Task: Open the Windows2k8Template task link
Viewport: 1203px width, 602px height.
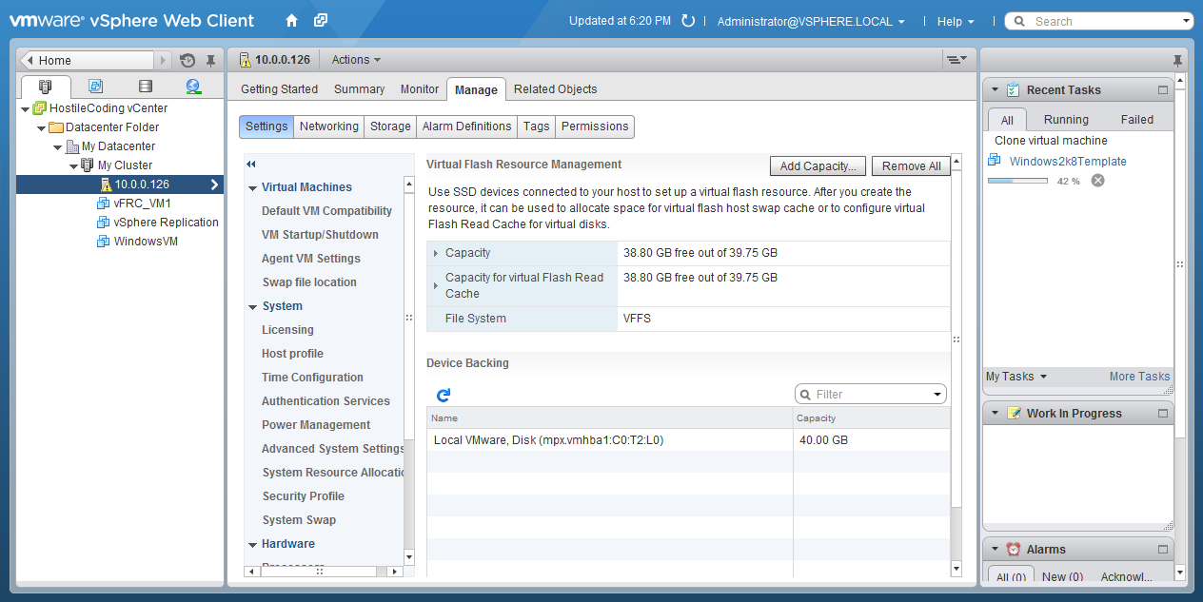Action: tap(1068, 162)
